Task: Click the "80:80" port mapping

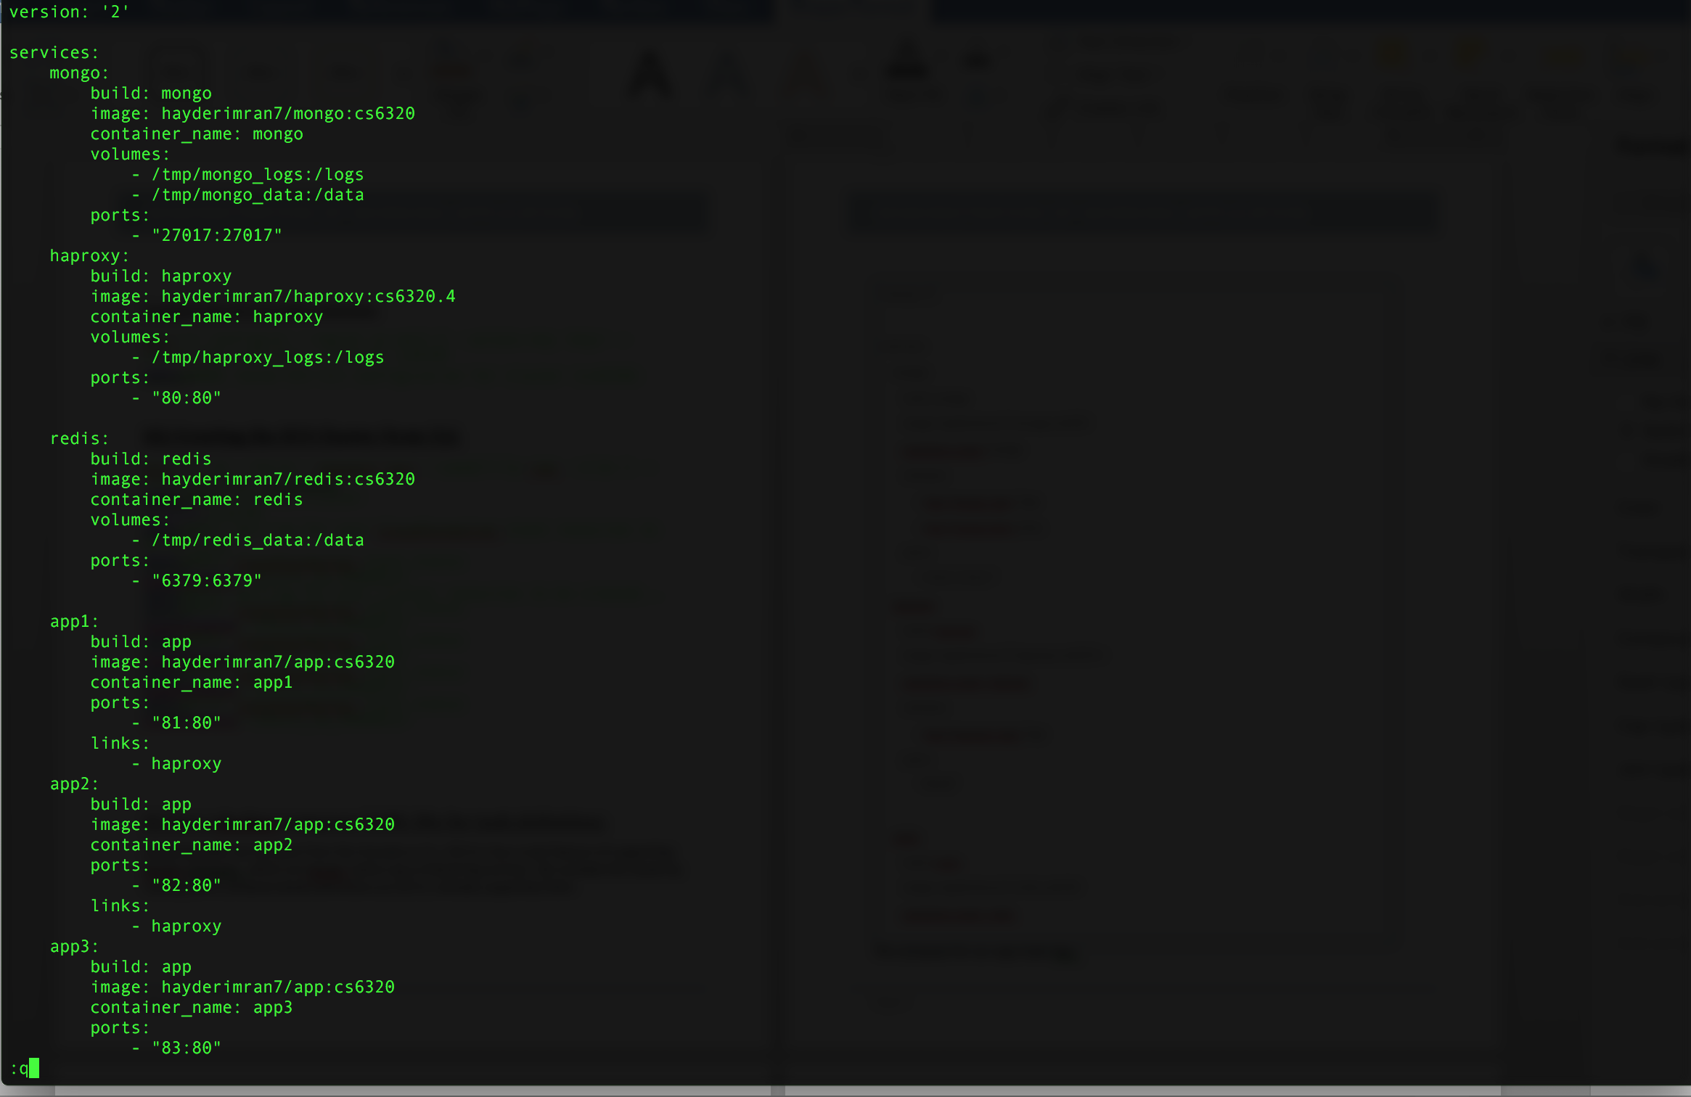Action: pos(186,398)
